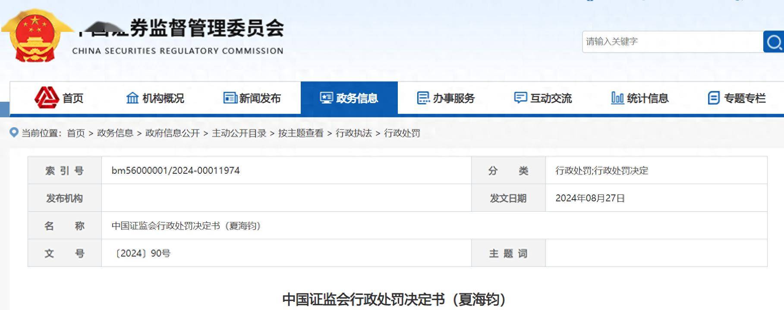This screenshot has height=310, width=784.
Task: Click the keyword search input field
Action: 672,42
